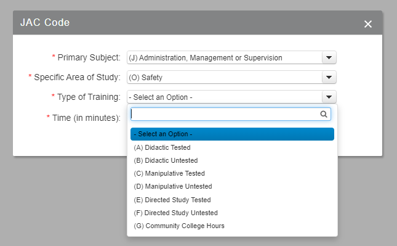Open the Specific Area of Study dropdown
The width and height of the screenshot is (397, 246).
(x=231, y=77)
